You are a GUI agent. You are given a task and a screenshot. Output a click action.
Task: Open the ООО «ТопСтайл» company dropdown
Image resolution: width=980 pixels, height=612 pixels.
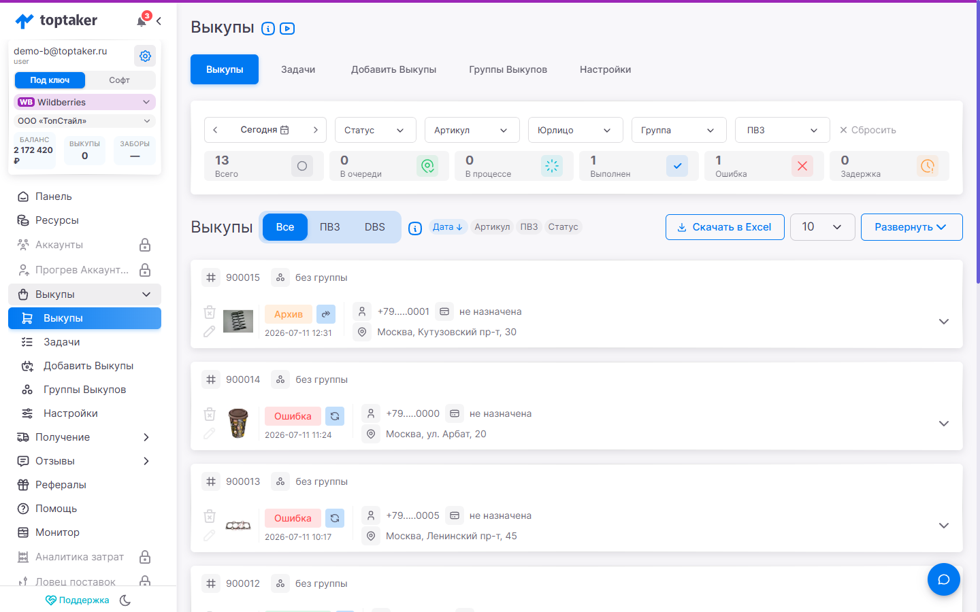84,121
